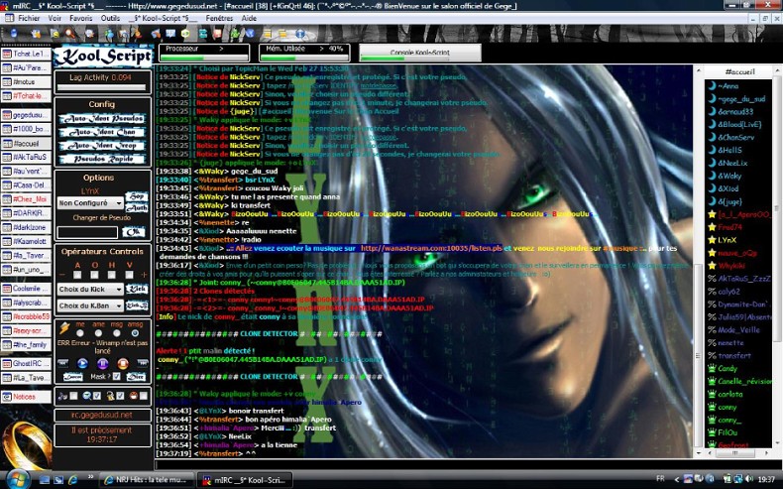Image resolution: width=783 pixels, height=489 pixels.
Task: Tick the O operator checkbox
Action: (94, 275)
